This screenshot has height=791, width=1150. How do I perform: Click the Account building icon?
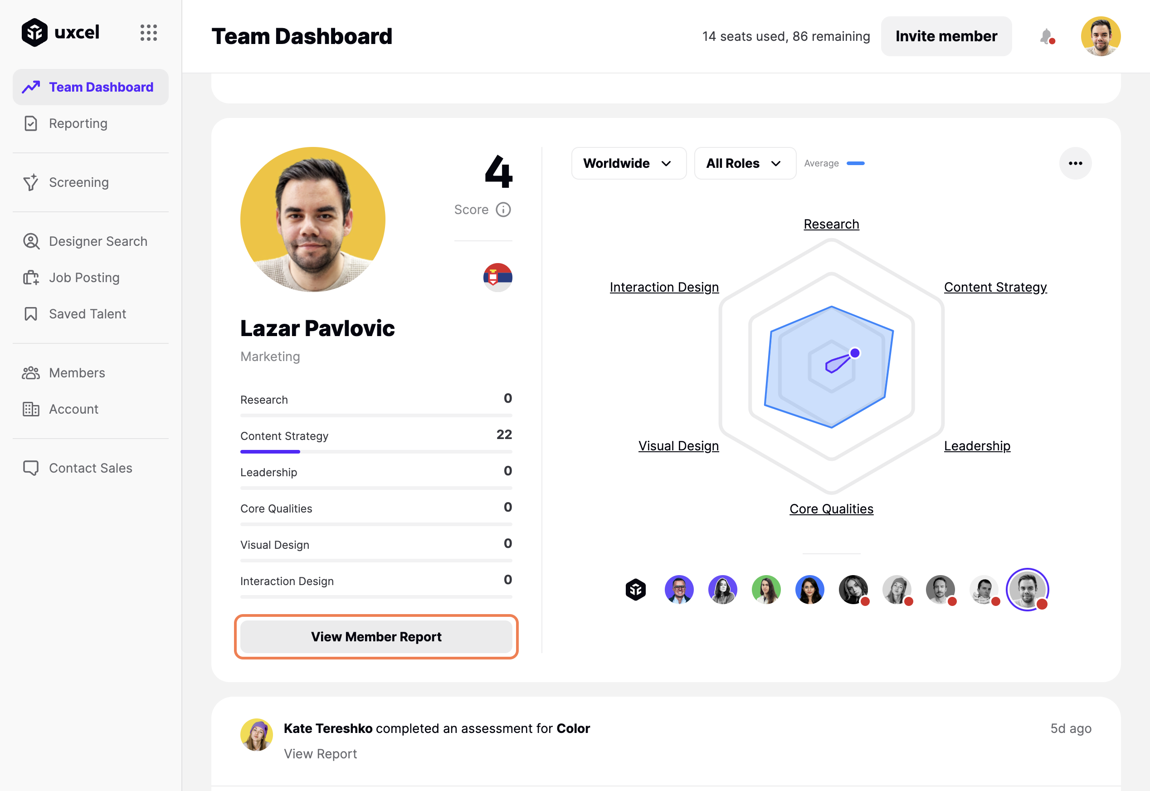pyautogui.click(x=31, y=409)
